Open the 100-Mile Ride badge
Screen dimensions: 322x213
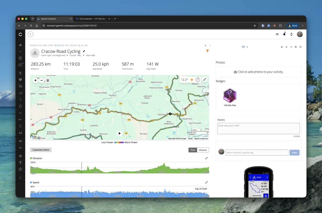(x=230, y=96)
